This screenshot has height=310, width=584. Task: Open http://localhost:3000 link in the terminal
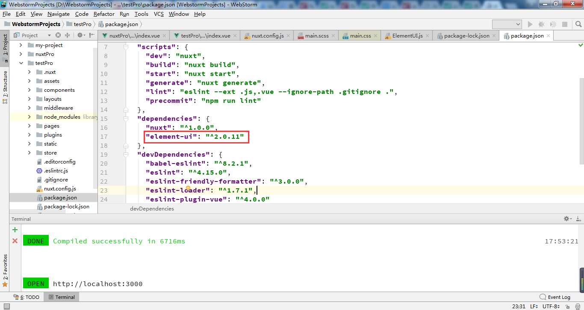click(97, 284)
